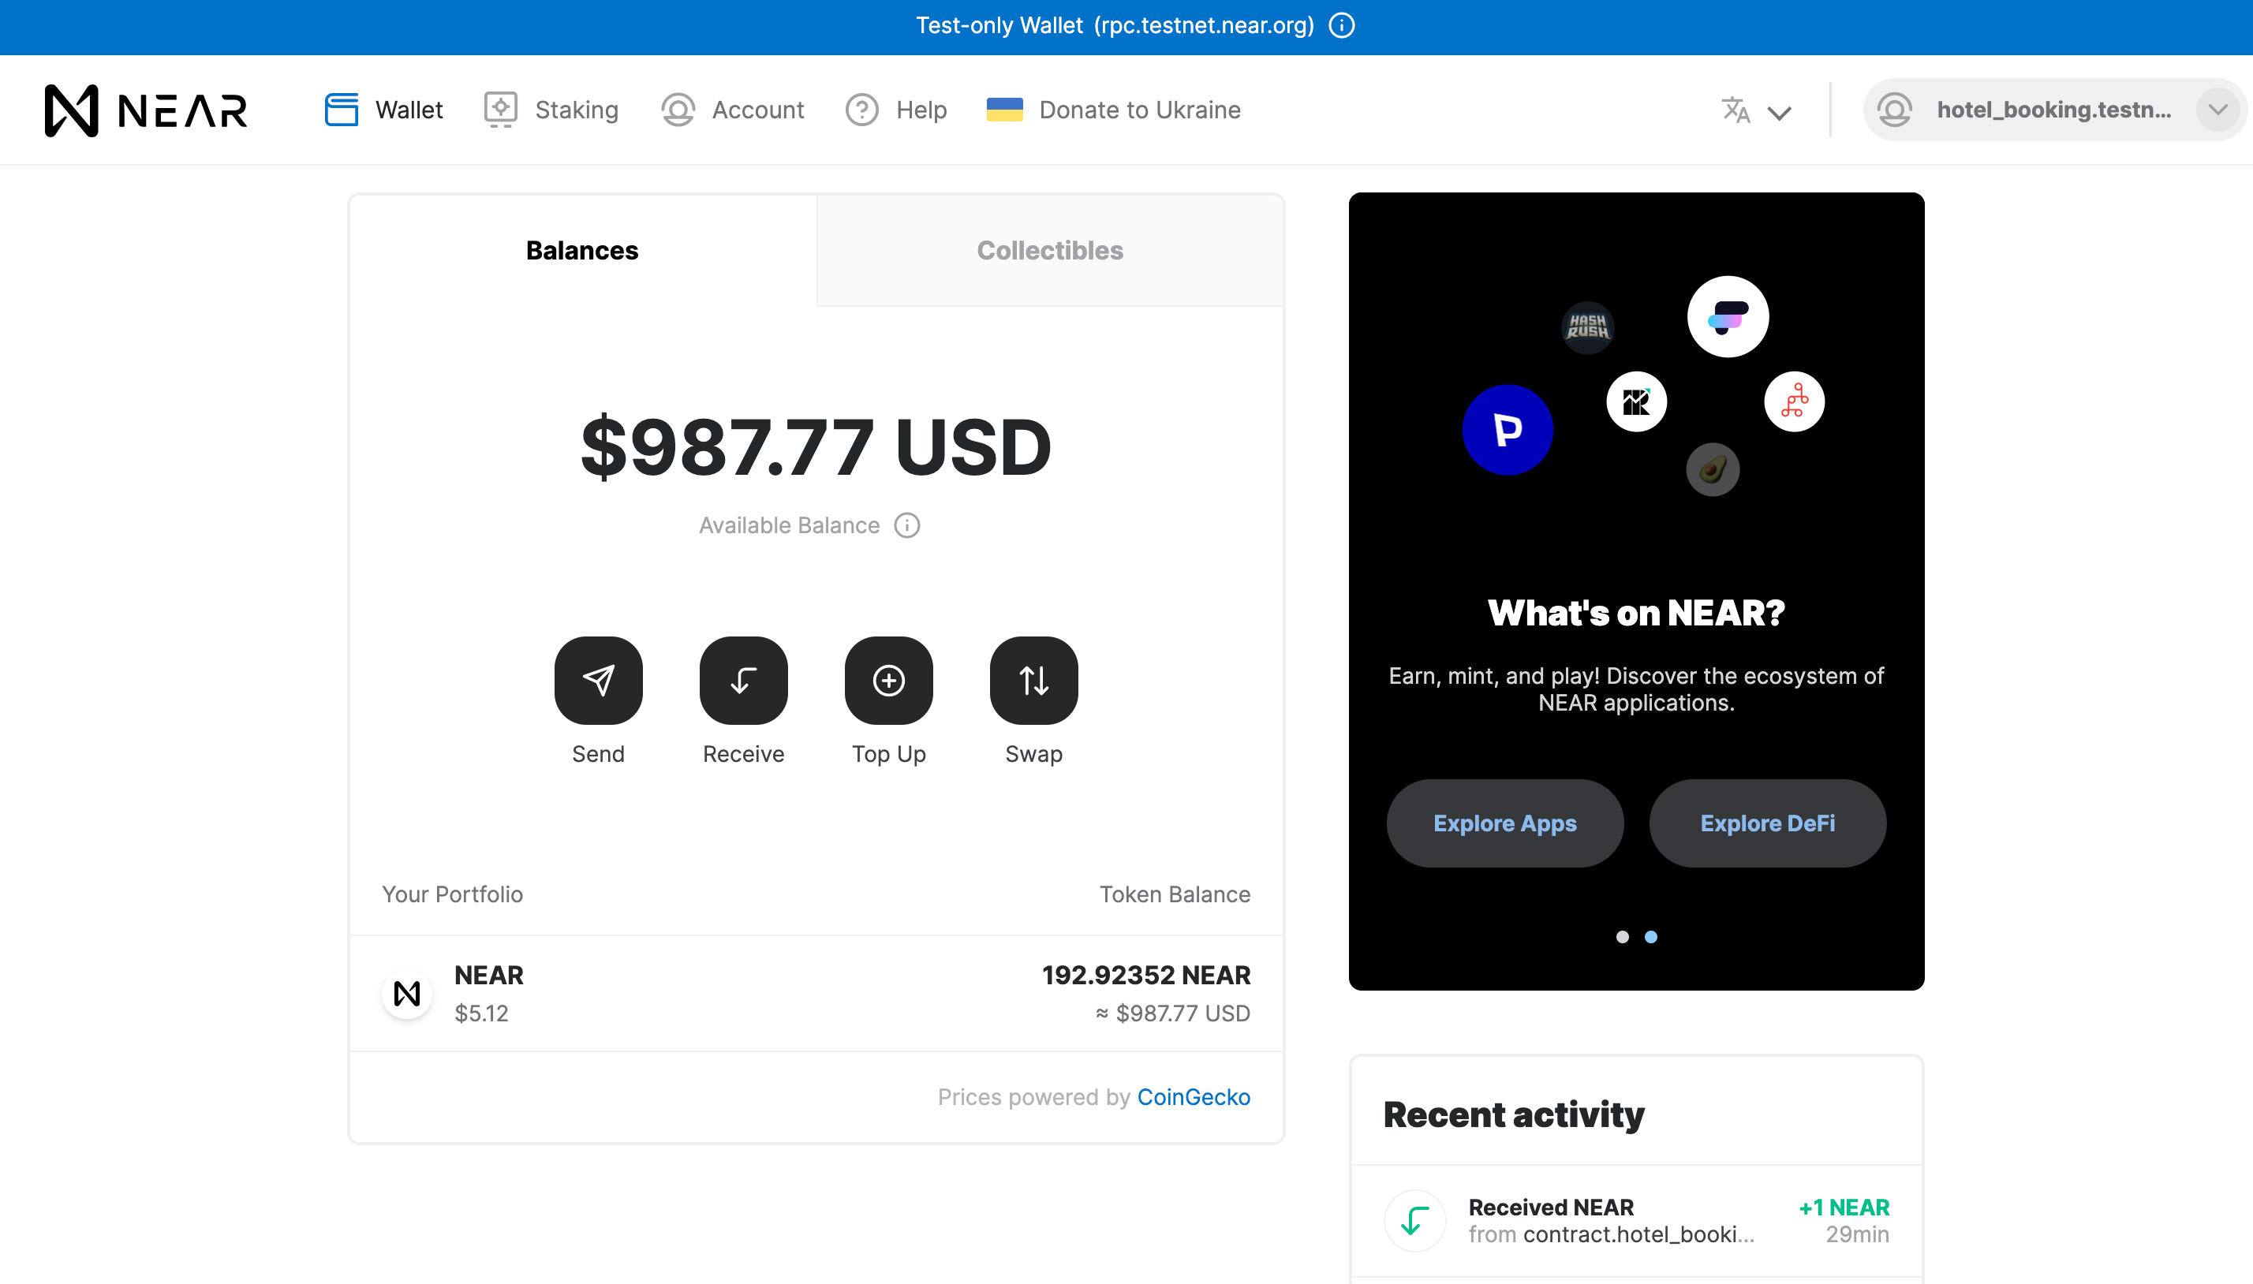Viewport: 2253px width, 1284px height.
Task: Click the account avatar icon
Action: tap(1894, 110)
